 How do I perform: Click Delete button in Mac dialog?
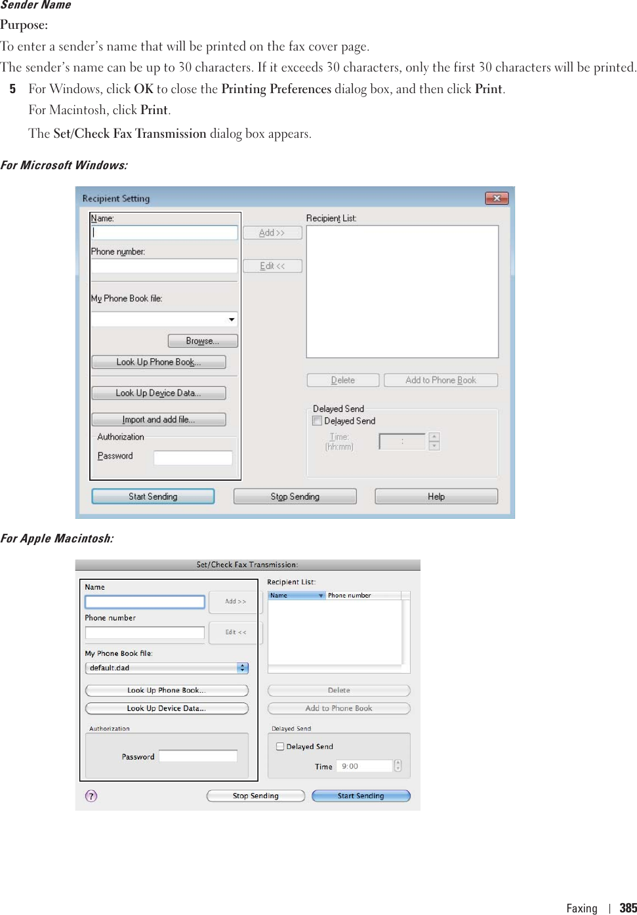click(339, 690)
